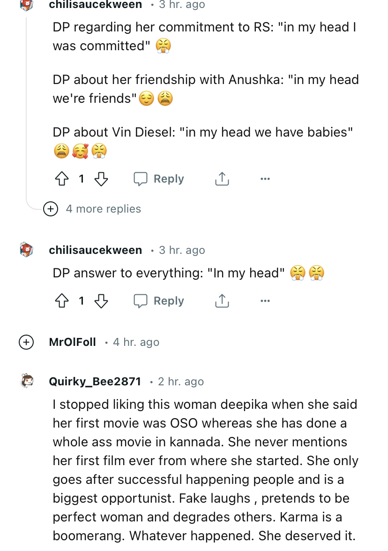Downvote the "In my head" answer comment

101,301
